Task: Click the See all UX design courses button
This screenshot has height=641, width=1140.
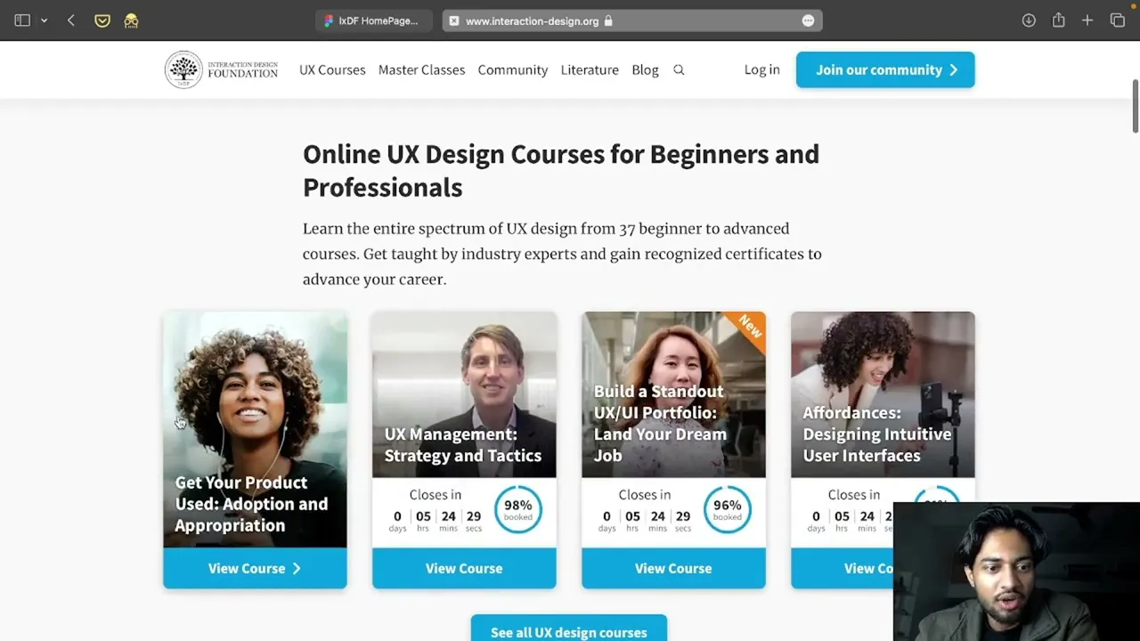Action: (569, 629)
